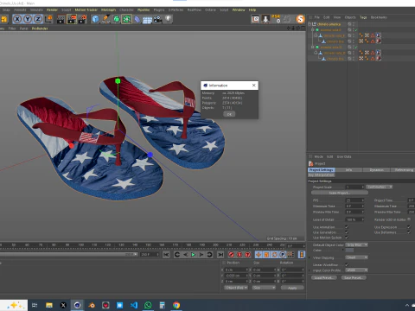Open the Render menu

coord(52,10)
